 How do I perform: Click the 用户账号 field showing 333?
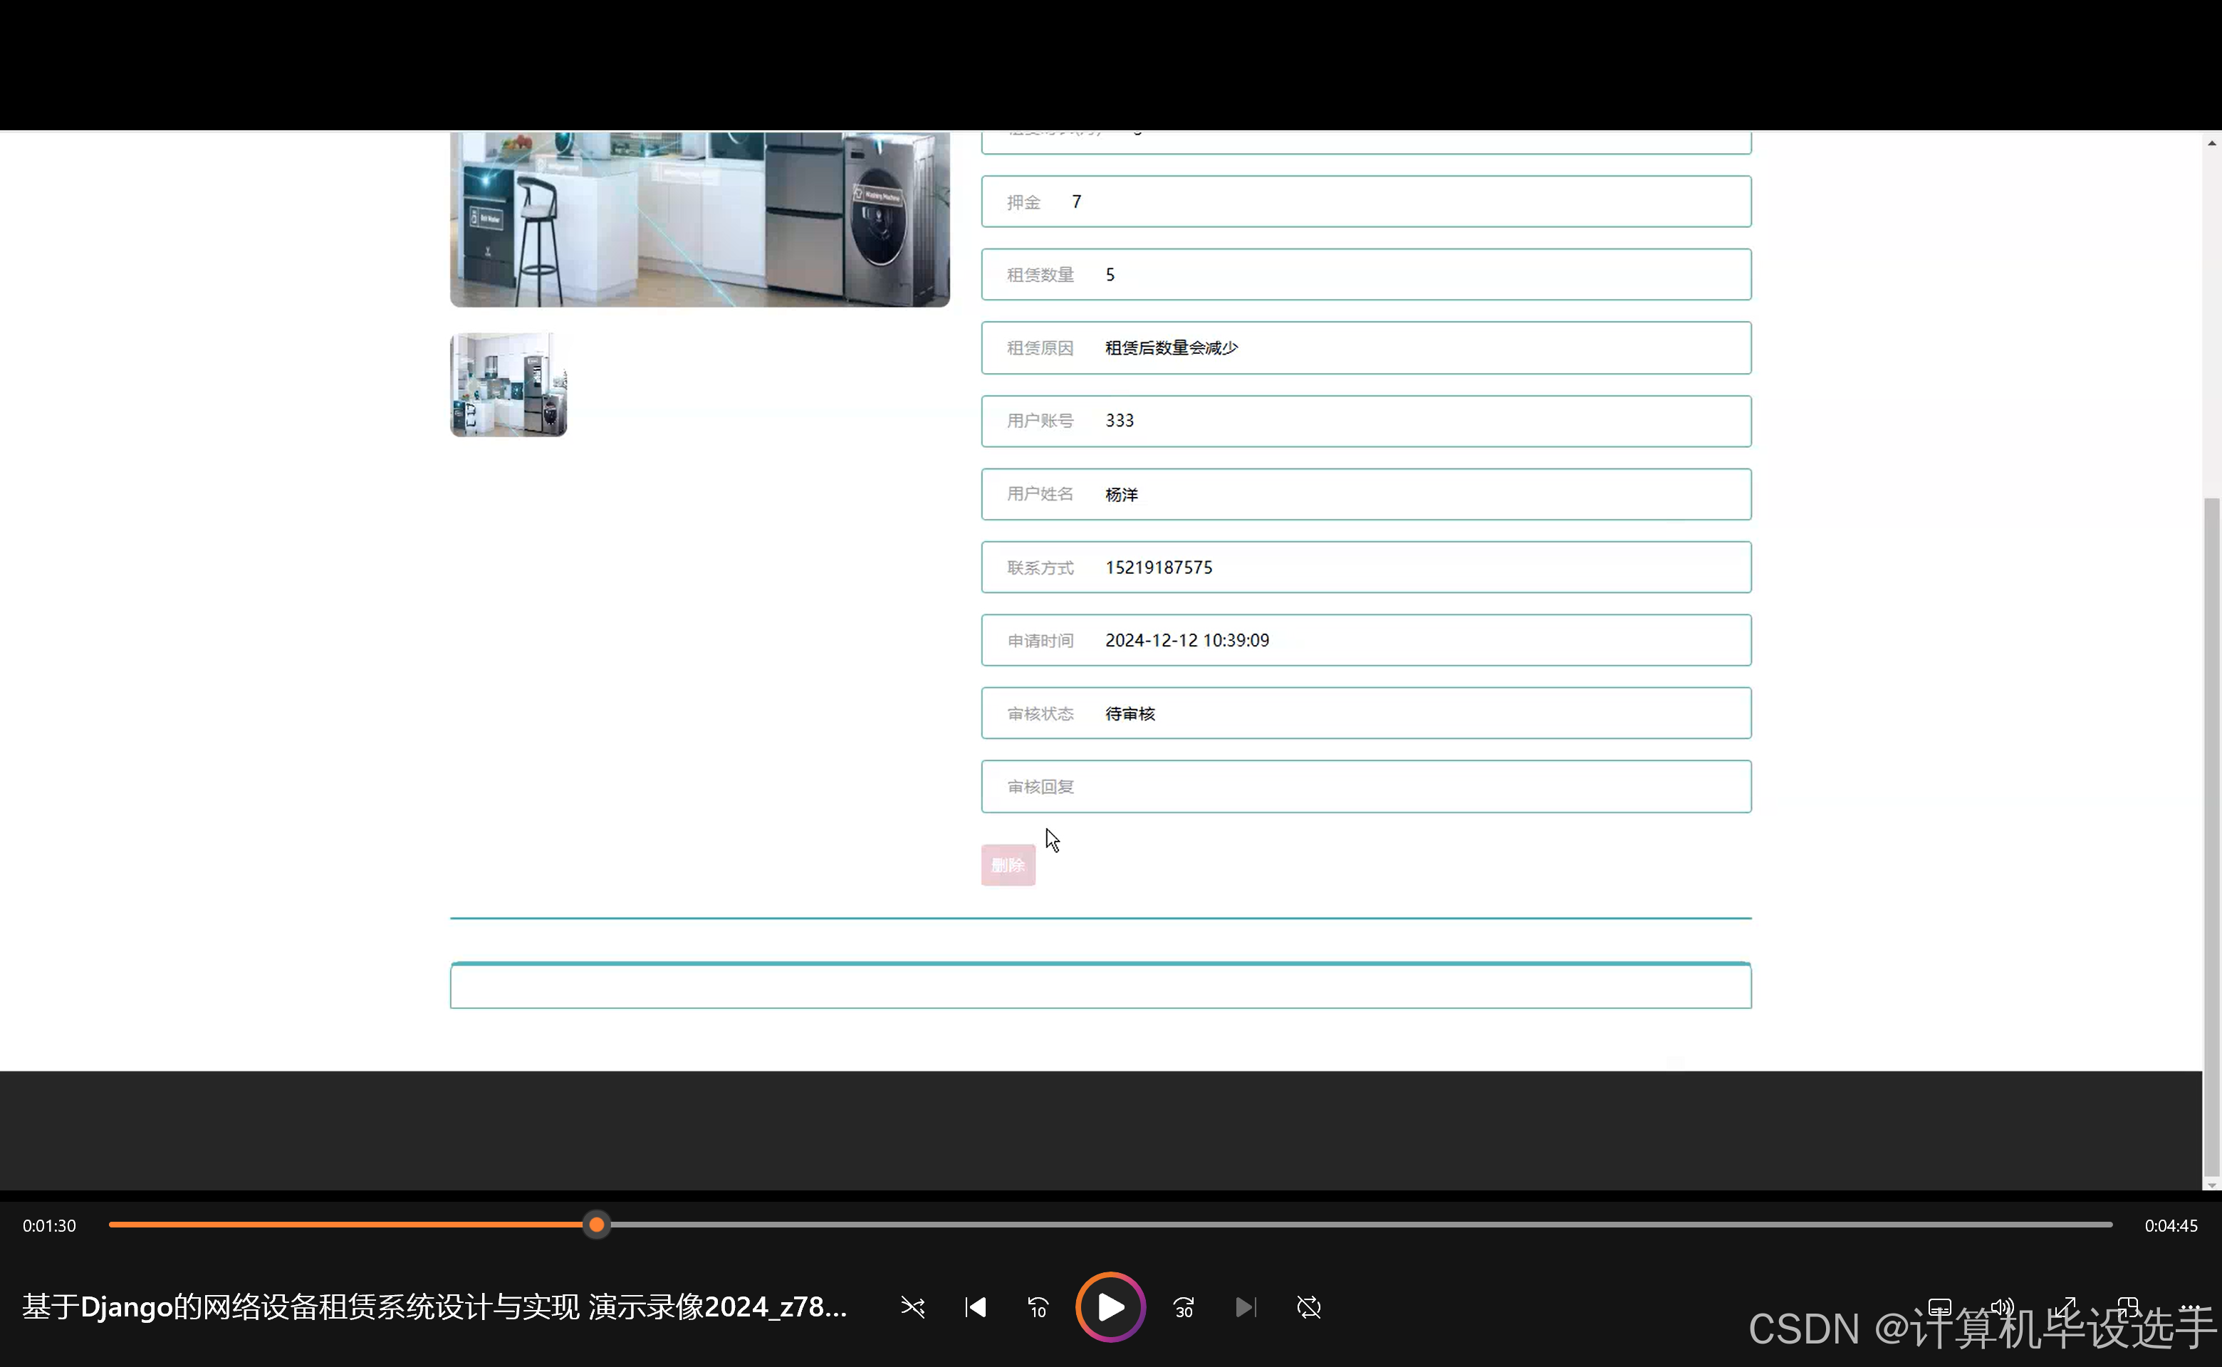[x=1365, y=421]
